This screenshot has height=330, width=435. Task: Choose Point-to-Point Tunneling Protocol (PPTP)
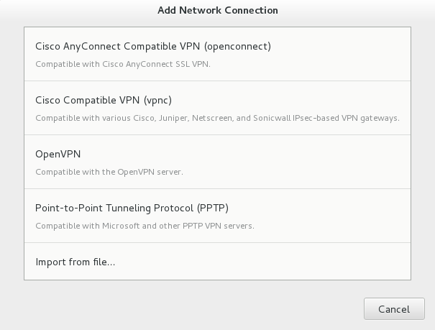coord(217,216)
